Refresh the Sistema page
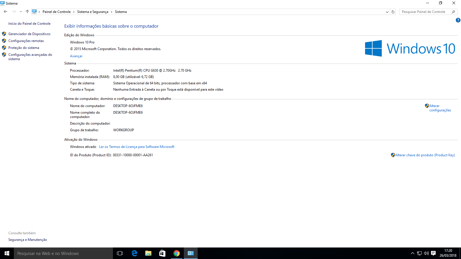Screen dimensions: 461x259 [x=393, y=12]
